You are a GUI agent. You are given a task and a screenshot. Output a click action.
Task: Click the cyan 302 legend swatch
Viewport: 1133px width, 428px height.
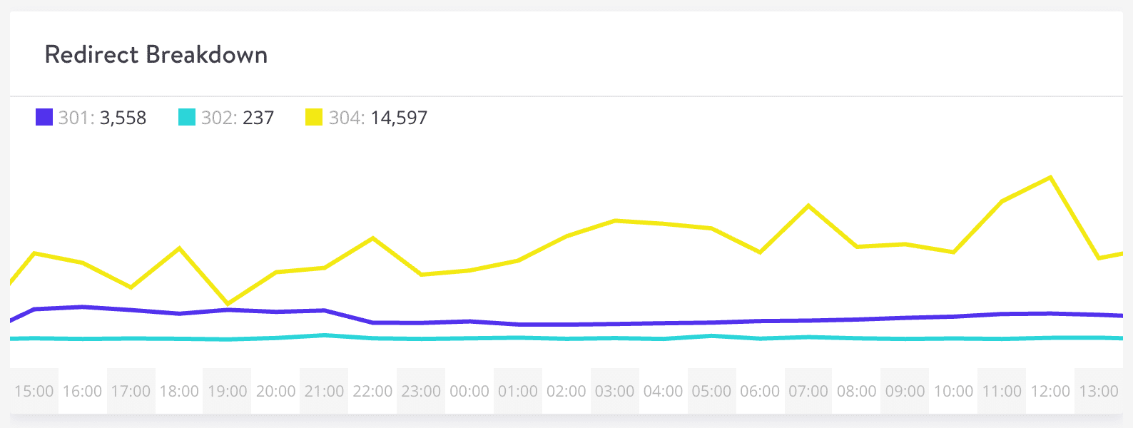[x=187, y=117]
